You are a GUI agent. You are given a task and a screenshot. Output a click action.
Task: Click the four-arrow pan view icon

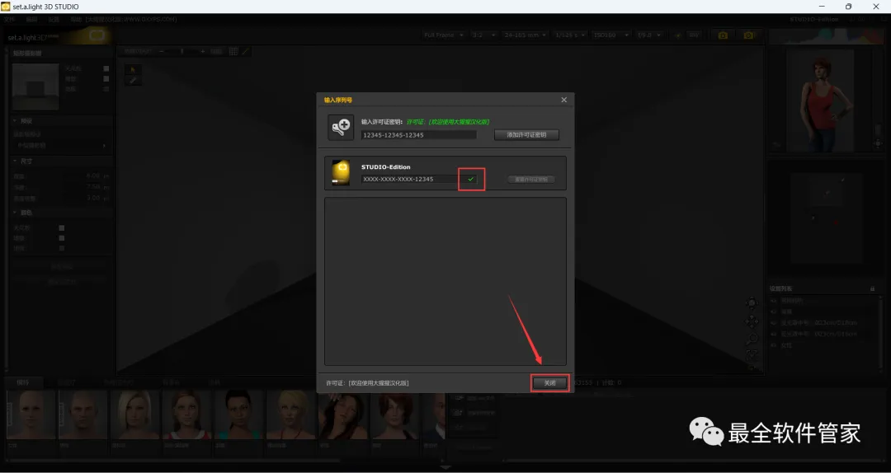point(752,321)
